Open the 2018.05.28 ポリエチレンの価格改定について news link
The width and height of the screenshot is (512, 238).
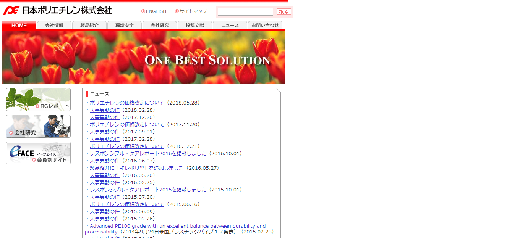point(127,103)
